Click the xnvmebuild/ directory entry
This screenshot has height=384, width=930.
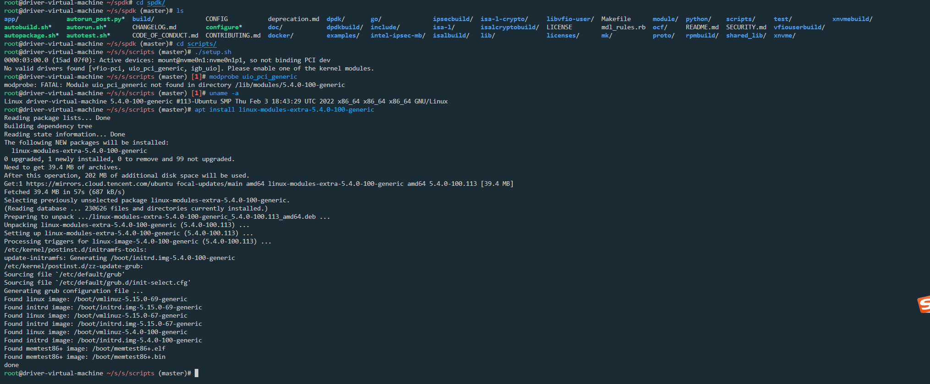click(853, 19)
